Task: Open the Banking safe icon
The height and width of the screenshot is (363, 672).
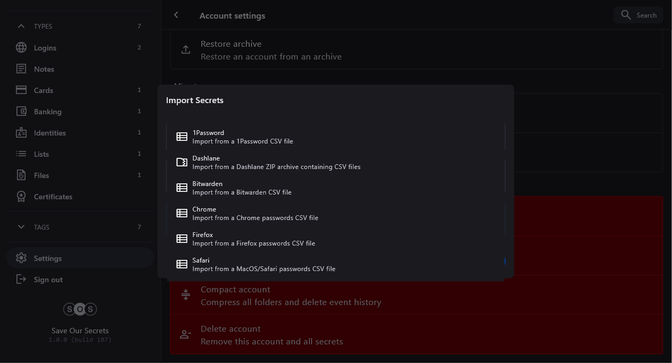Action: point(21,112)
